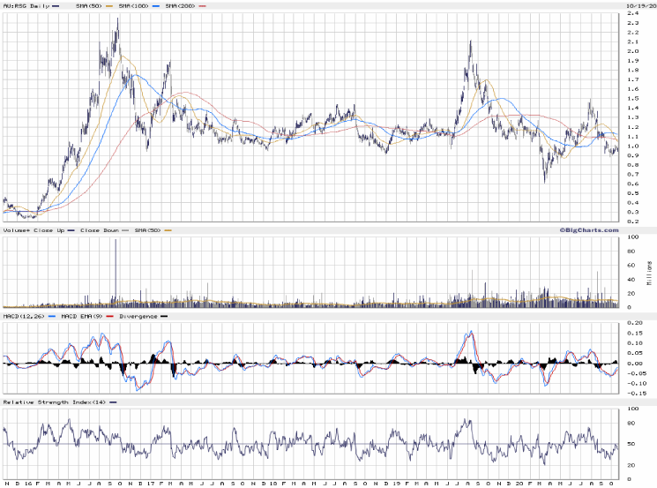The height and width of the screenshot is (488, 657).
Task: Click the SMA(50) label in volume legend
Action: pos(147,230)
